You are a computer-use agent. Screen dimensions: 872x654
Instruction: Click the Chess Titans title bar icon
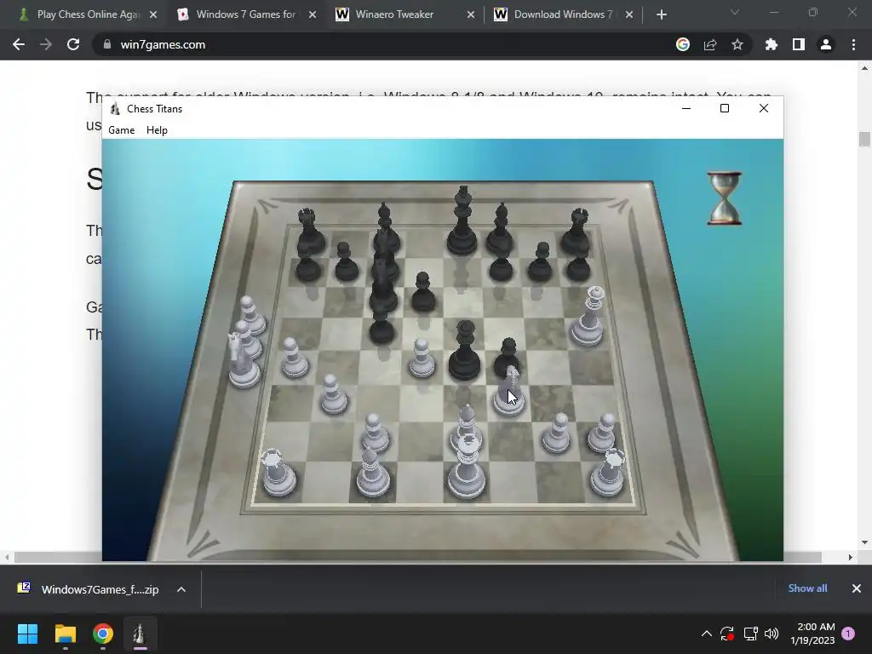(115, 108)
